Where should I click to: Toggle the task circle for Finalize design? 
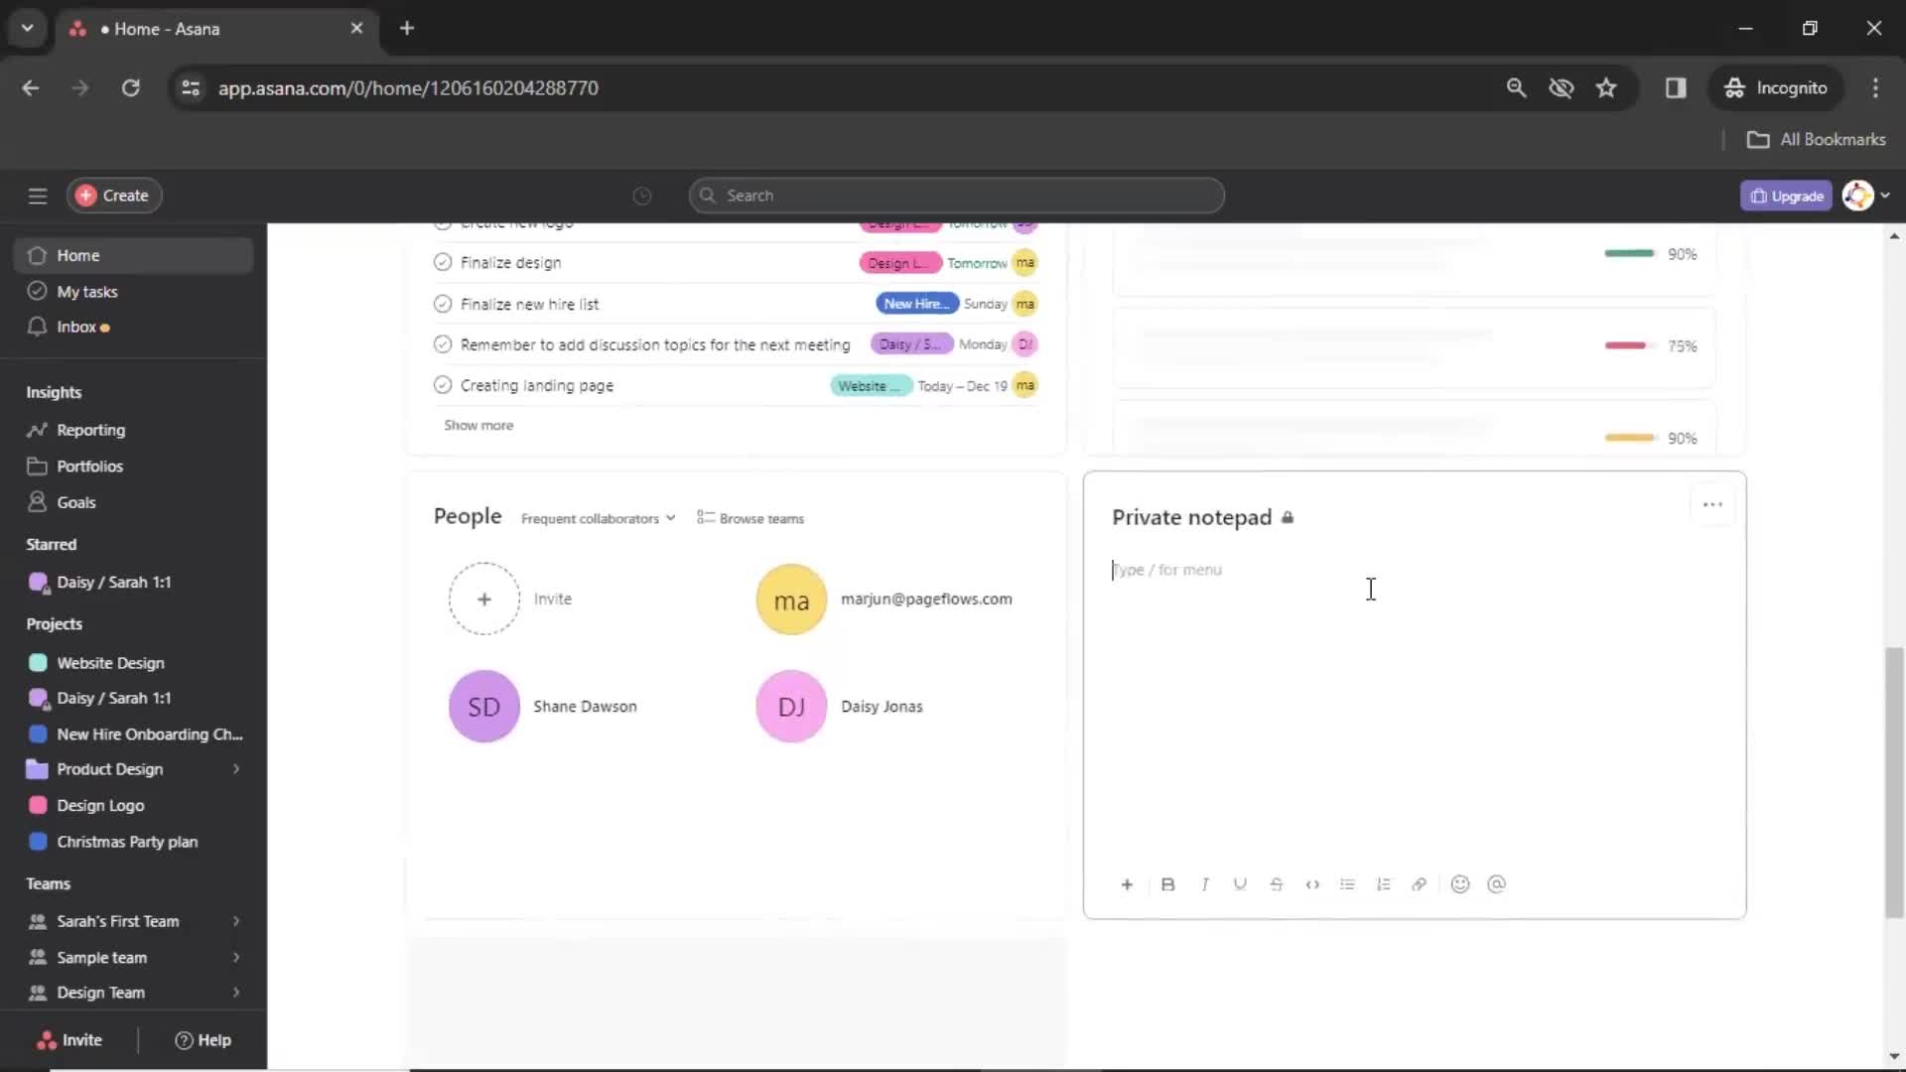point(443,262)
